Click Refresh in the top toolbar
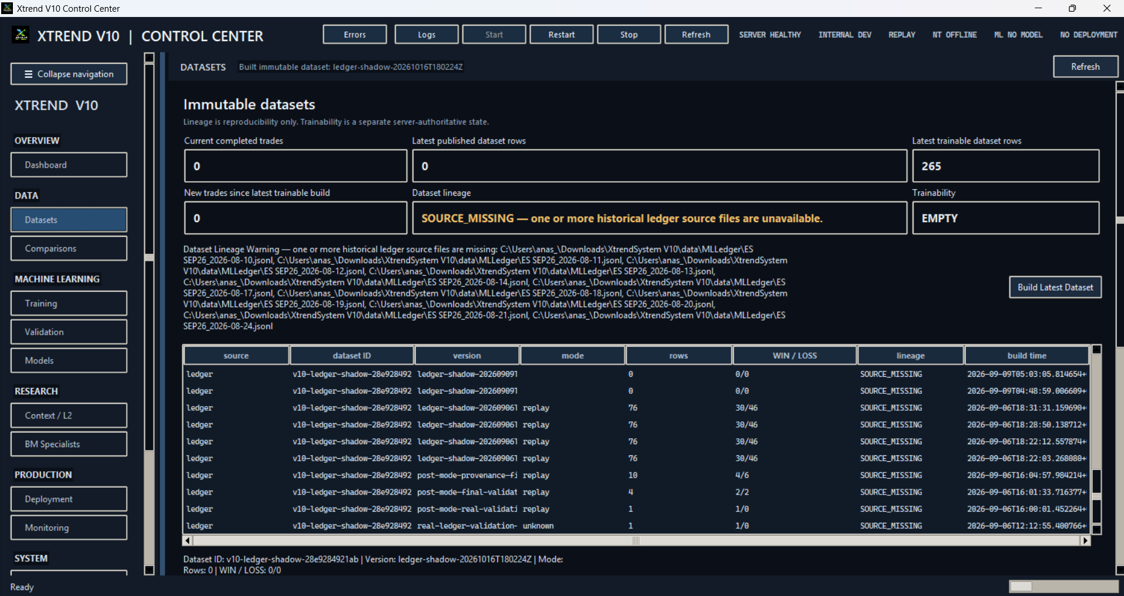This screenshot has height=596, width=1124. pyautogui.click(x=696, y=35)
